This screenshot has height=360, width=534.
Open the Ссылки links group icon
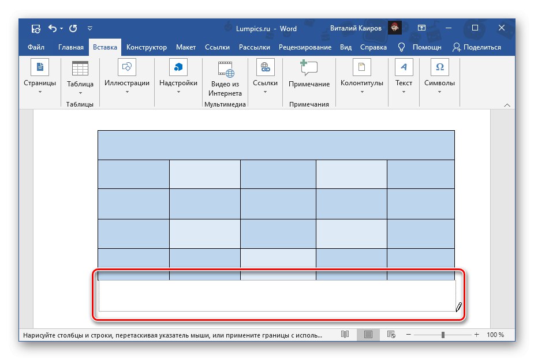(266, 67)
